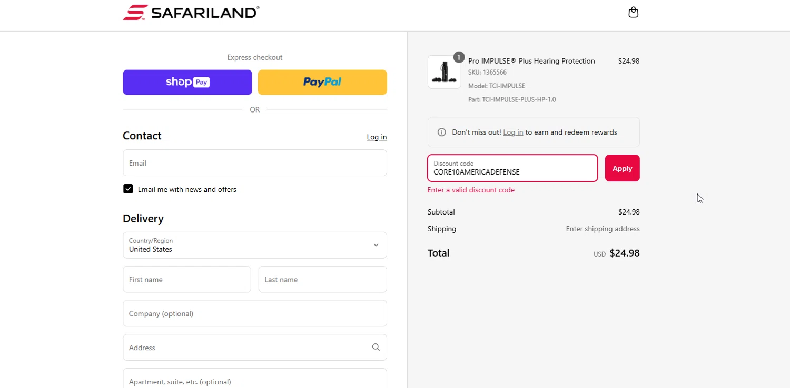Viewport: 790px width, 388px height.
Task: Click Log in link in rewards notice
Action: [513, 132]
